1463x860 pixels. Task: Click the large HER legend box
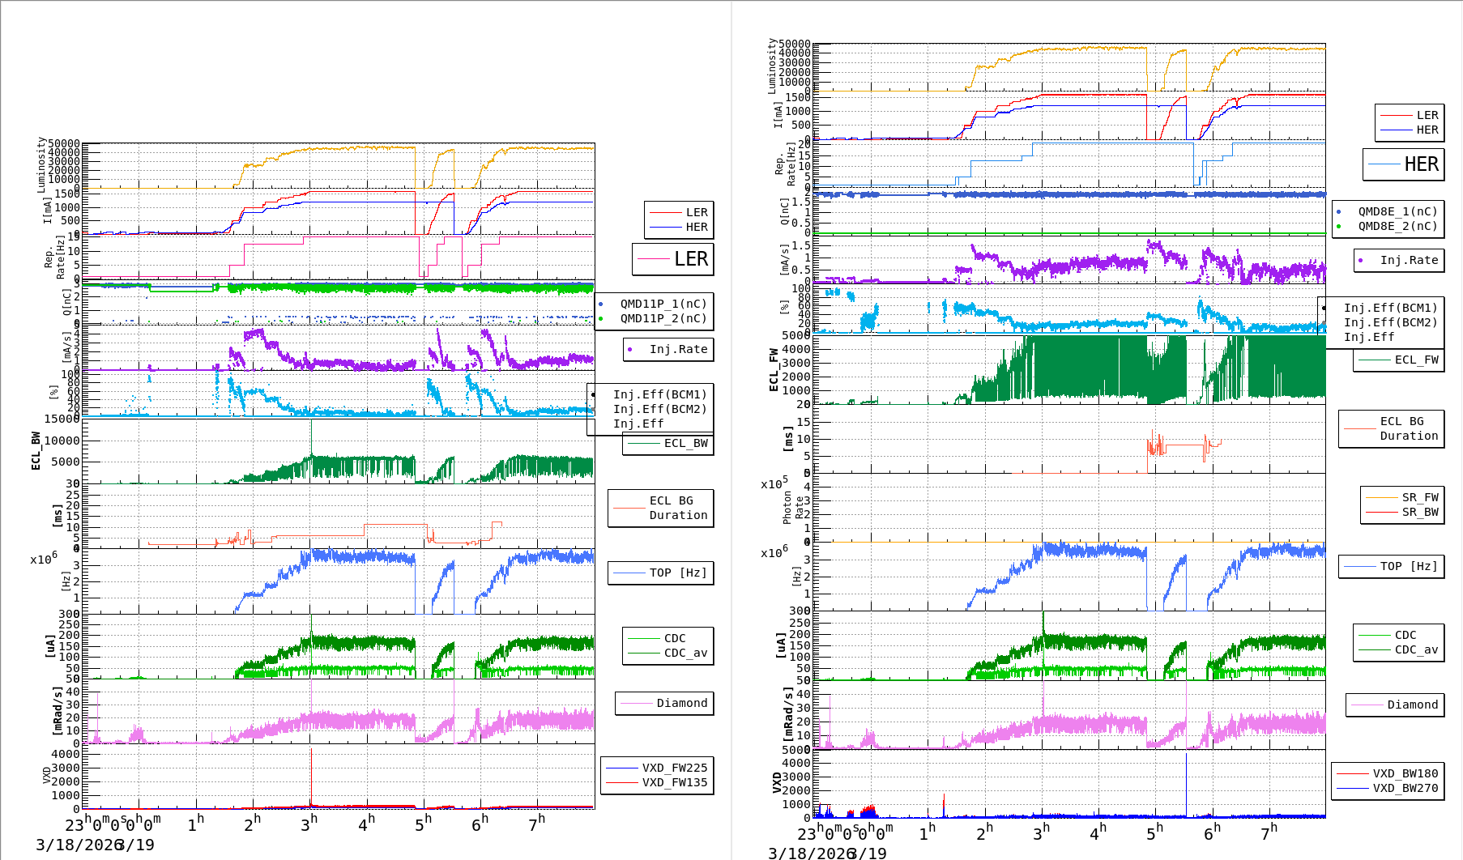pyautogui.click(x=1403, y=164)
